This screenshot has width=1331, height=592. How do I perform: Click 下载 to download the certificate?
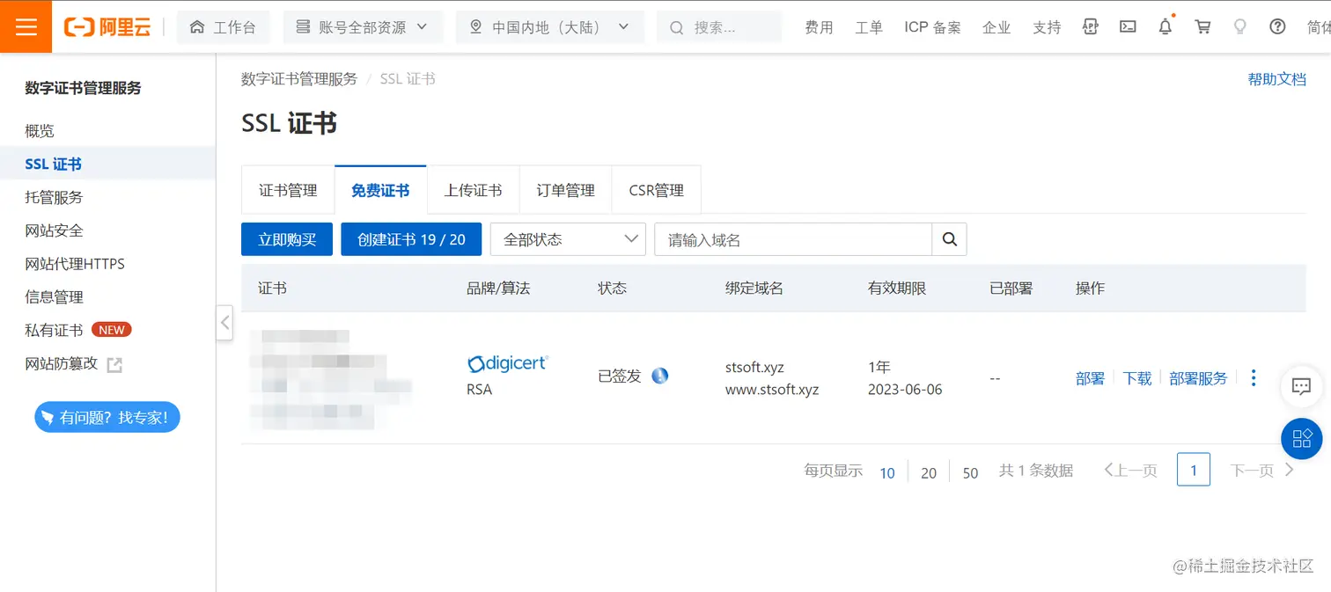pos(1137,378)
